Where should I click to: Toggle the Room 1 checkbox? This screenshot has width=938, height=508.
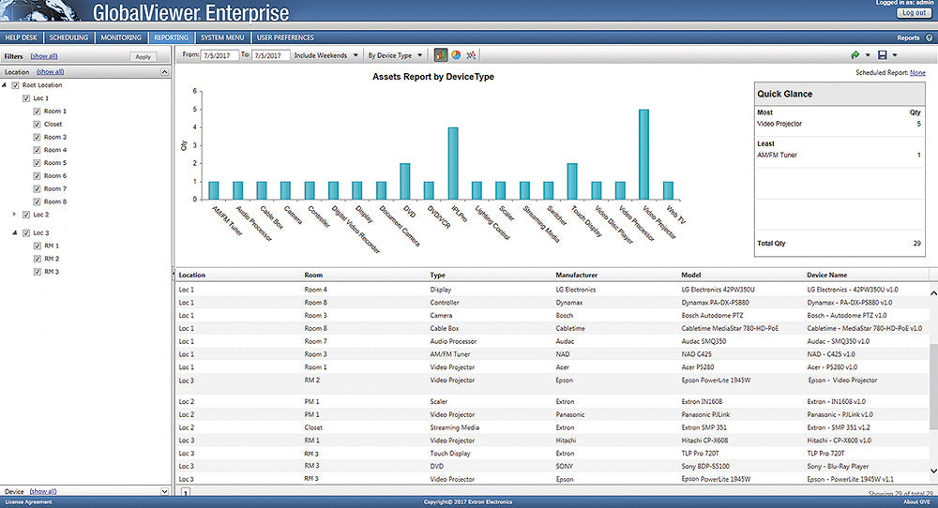[x=38, y=112]
